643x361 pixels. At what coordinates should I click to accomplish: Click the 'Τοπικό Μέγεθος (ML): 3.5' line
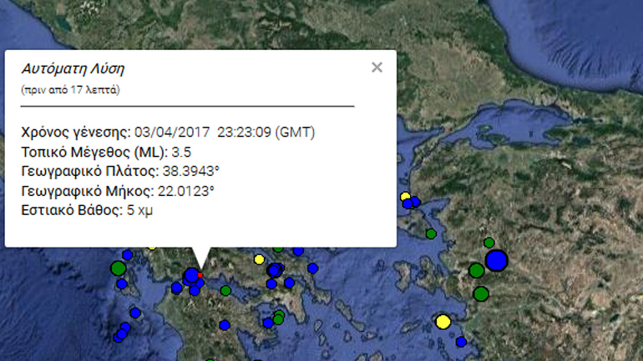point(106,153)
